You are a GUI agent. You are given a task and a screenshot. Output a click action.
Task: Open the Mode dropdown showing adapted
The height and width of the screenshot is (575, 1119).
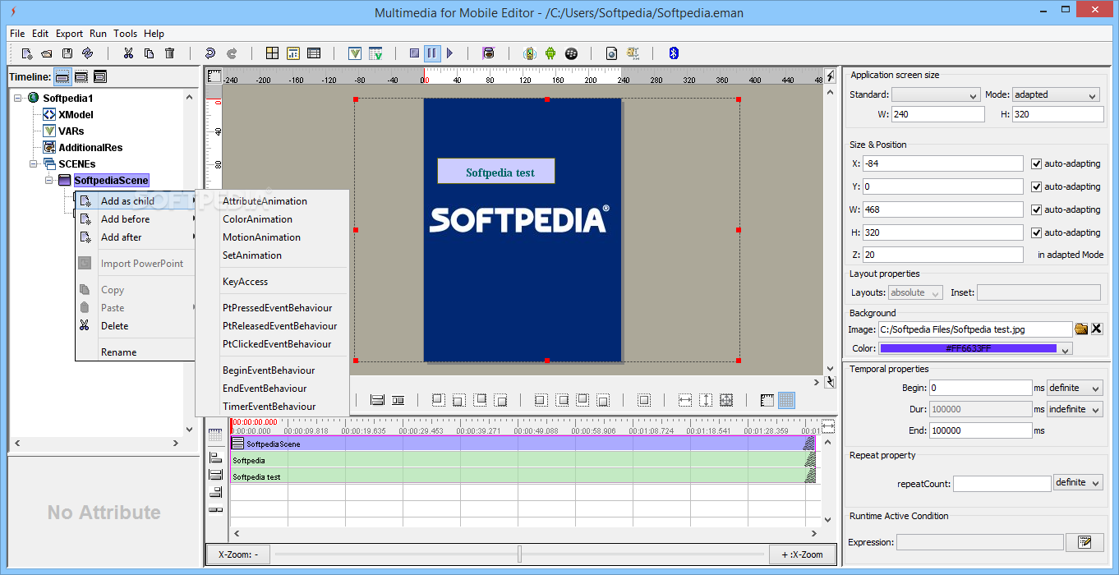pyautogui.click(x=1056, y=94)
